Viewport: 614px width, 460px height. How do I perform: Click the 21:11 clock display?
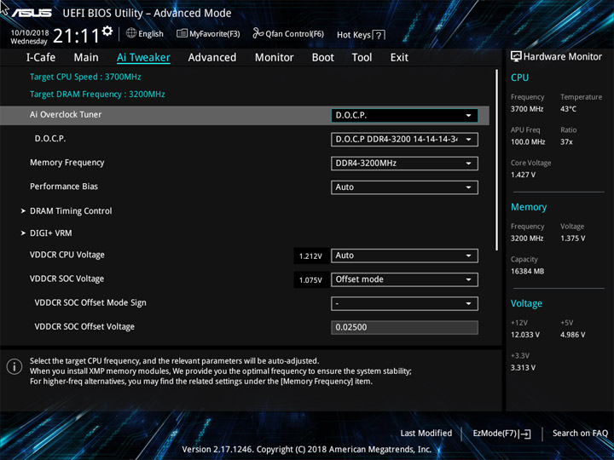point(77,36)
